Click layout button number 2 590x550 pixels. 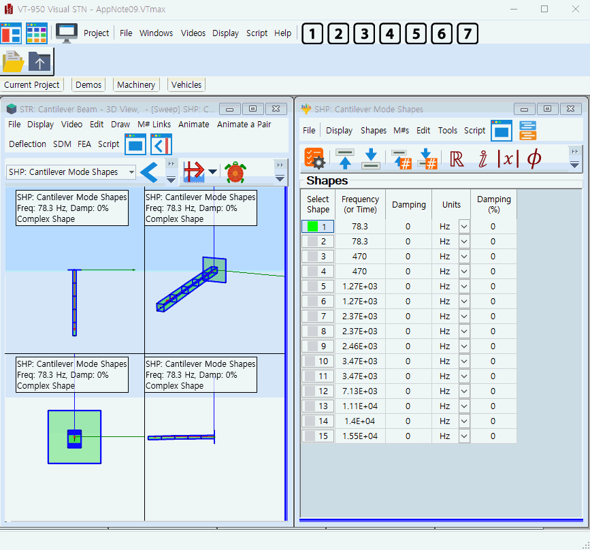338,34
